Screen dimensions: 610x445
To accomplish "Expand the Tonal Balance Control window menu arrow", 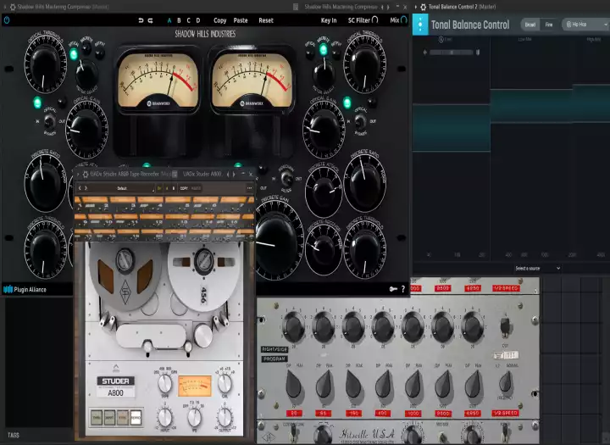I will pos(416,7).
